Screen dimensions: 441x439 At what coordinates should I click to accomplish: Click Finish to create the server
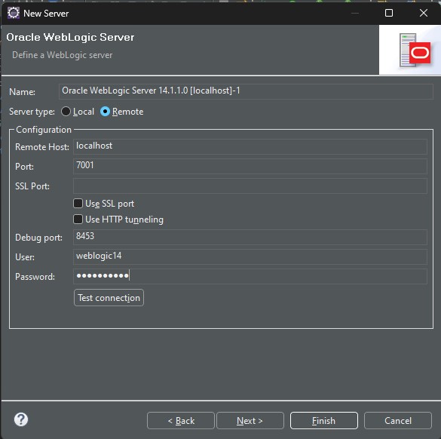click(x=324, y=421)
